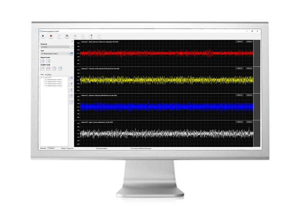The image size is (300, 211).
Task: Switch to the 'For all time' tab
Action: coord(48,74)
